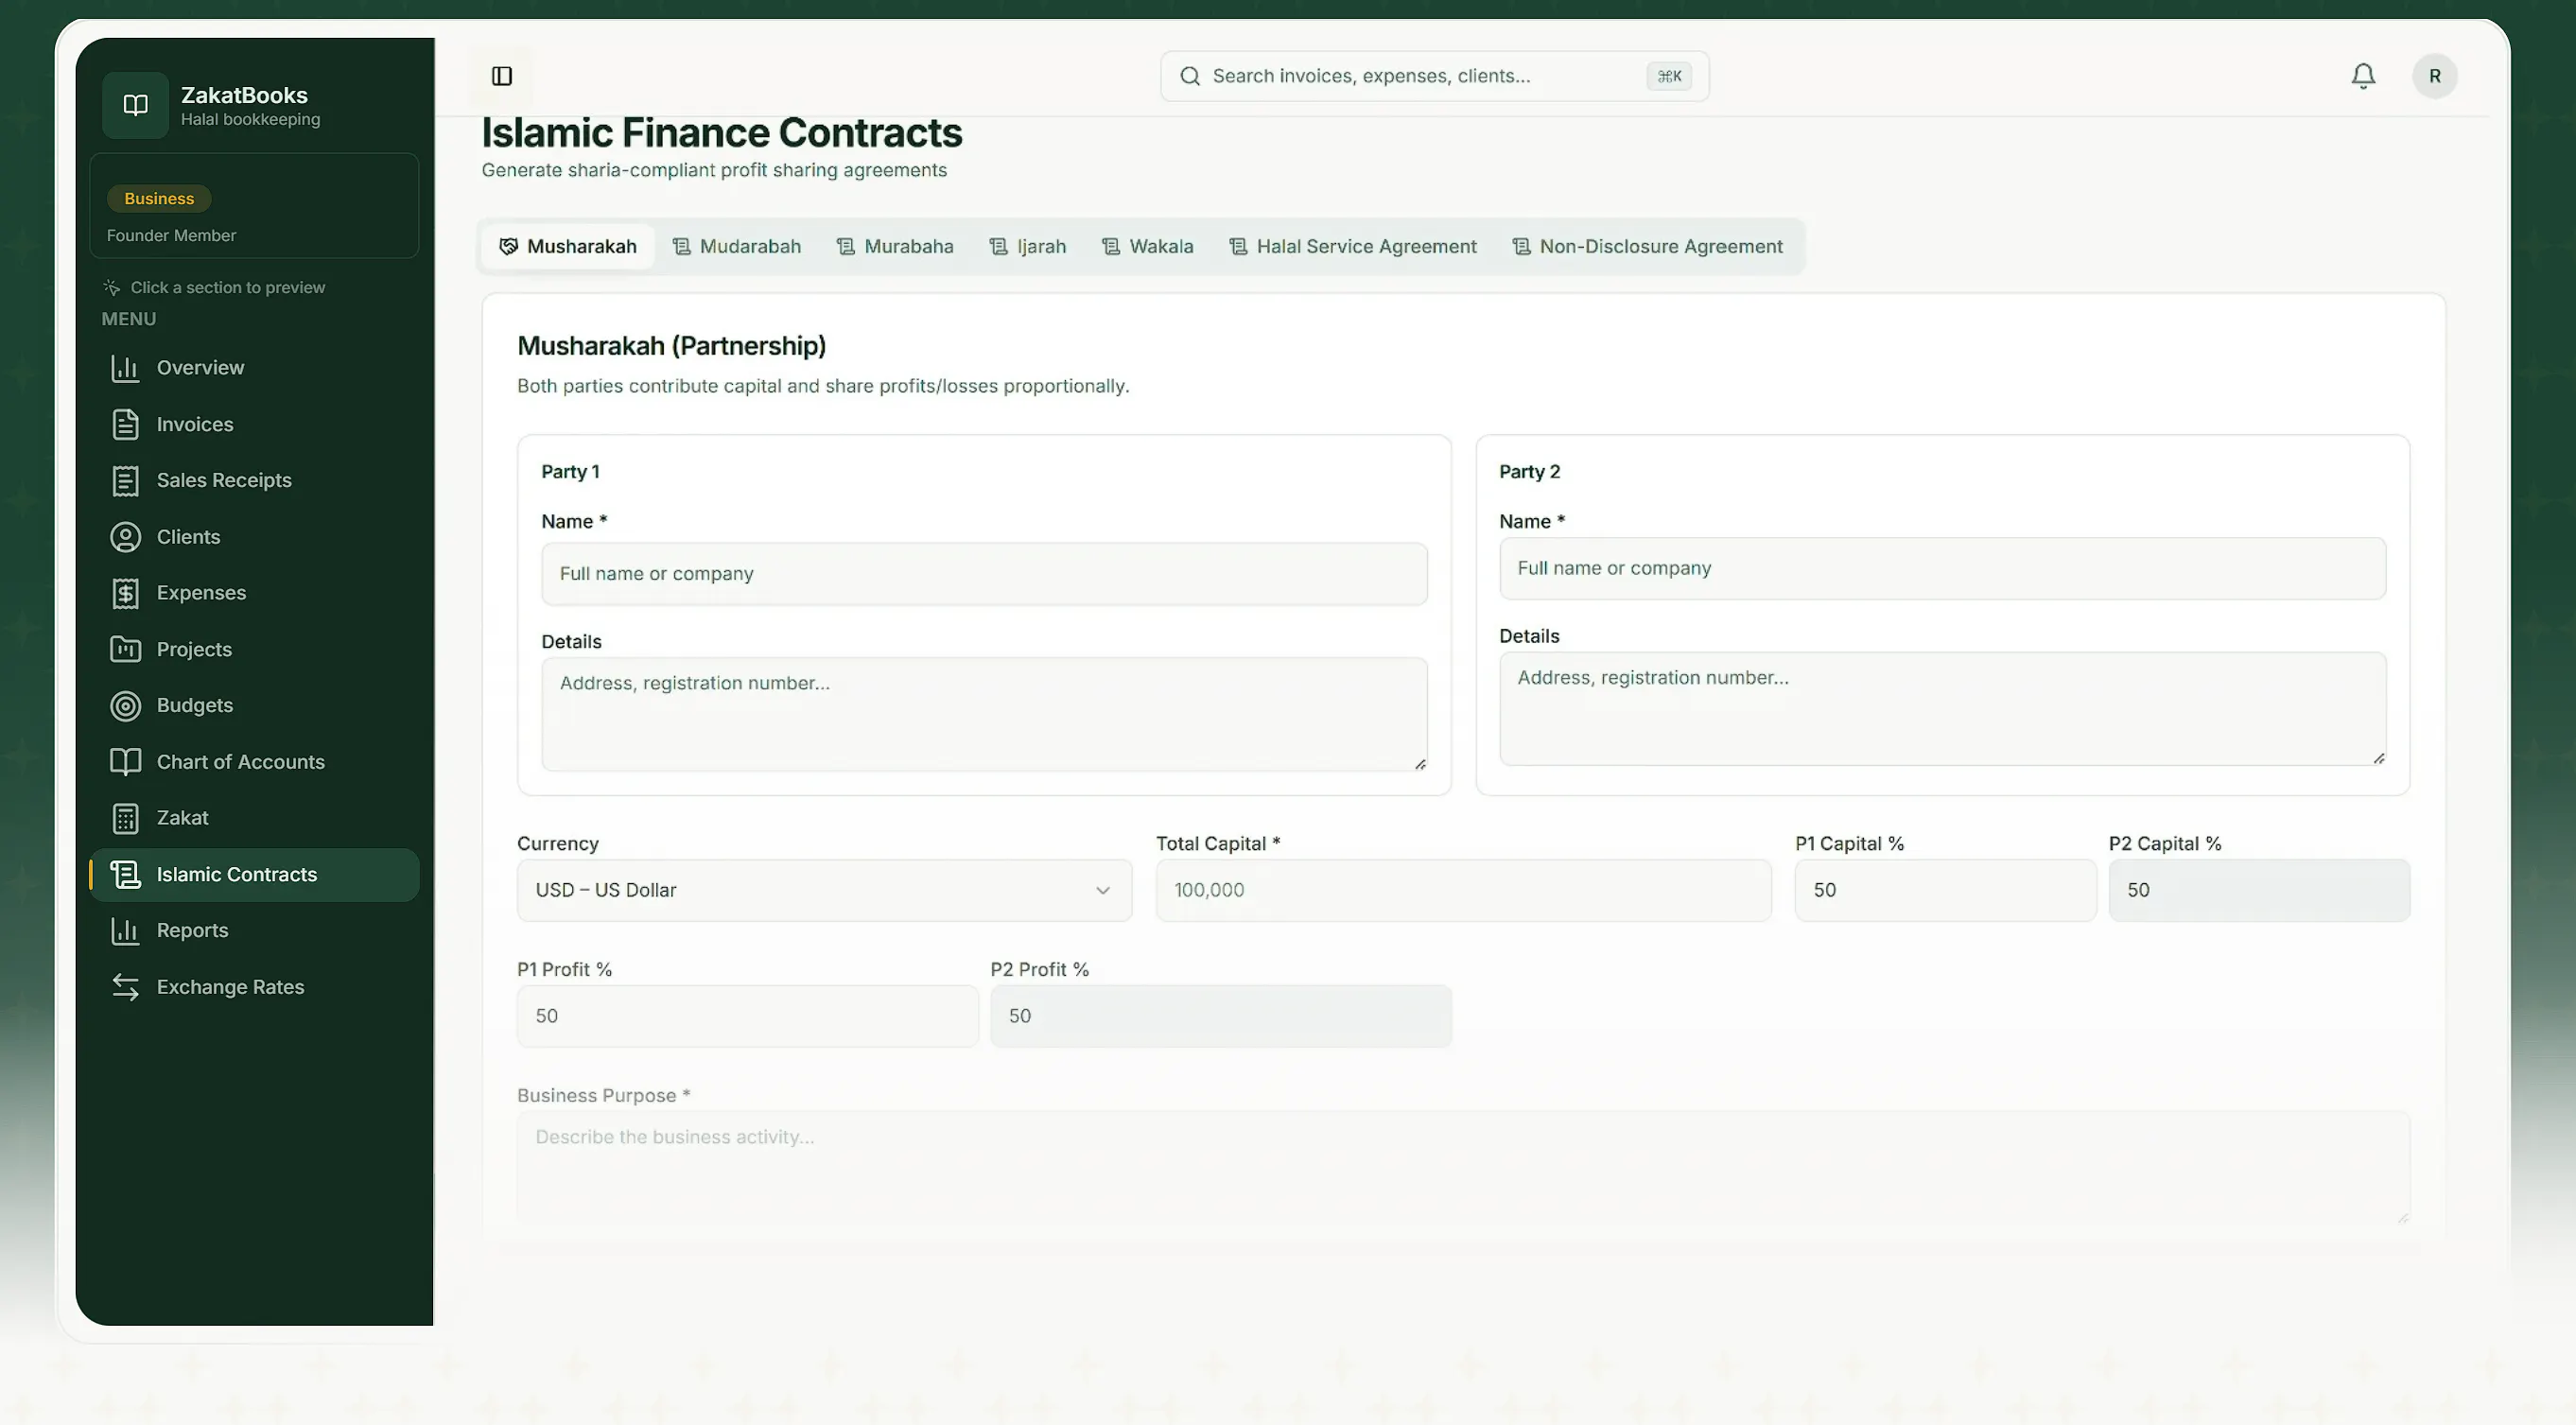Click the Expenses dollar receipt icon
This screenshot has width=2576, height=1425.
tap(125, 593)
